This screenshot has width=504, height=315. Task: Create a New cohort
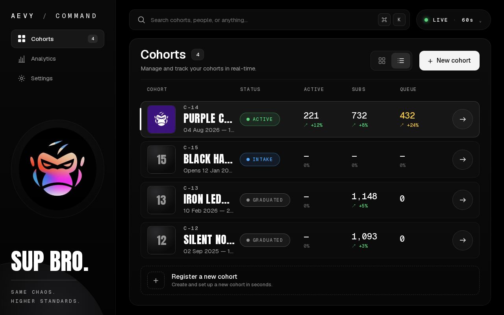pos(449,61)
